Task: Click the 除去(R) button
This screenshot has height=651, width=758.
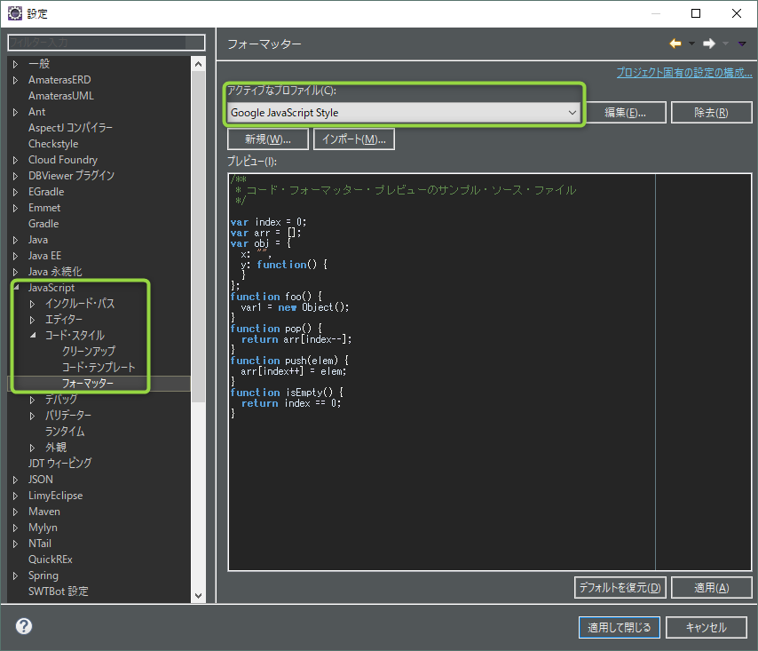Action: pos(711,113)
